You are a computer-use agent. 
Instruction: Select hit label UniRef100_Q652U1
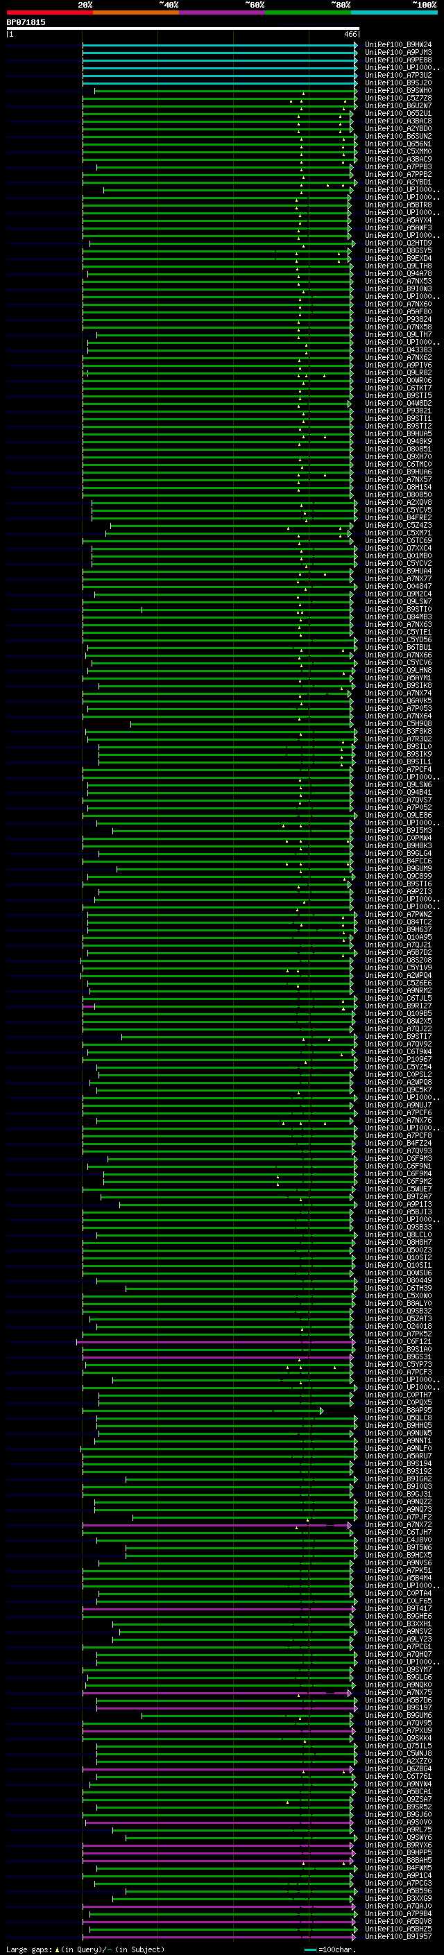tap(398, 113)
